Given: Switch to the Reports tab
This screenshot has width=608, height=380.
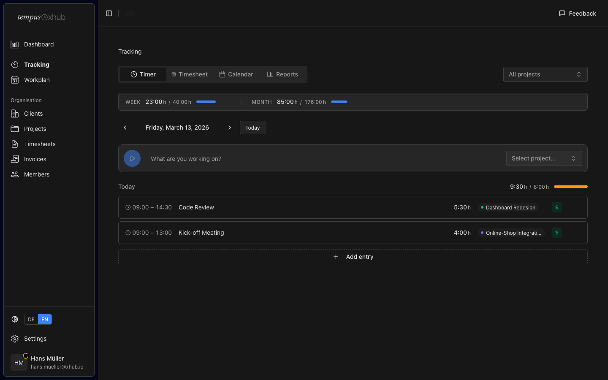Looking at the screenshot, I should pos(282,74).
